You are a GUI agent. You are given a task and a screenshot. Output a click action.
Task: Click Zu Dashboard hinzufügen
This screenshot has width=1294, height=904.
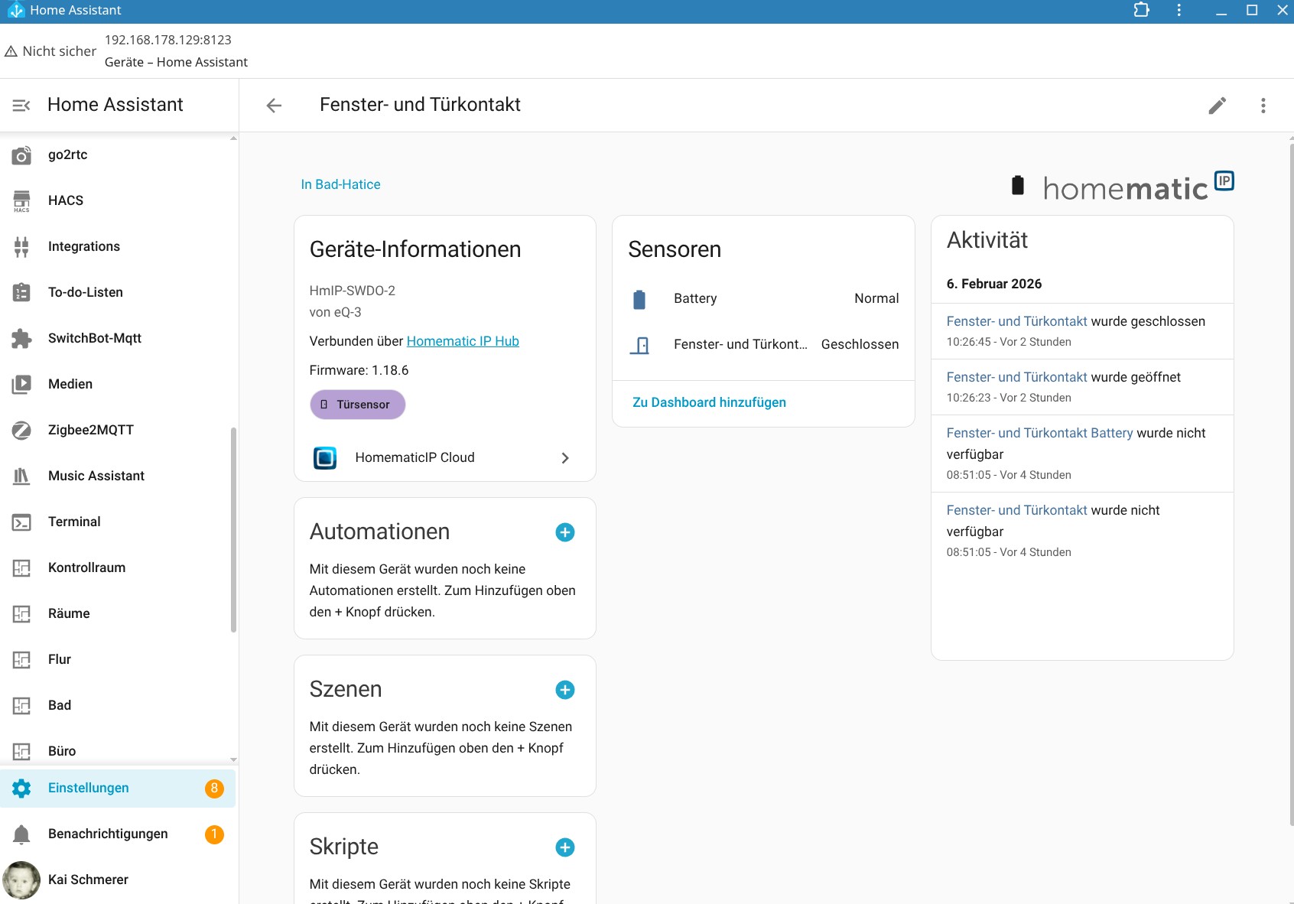pyautogui.click(x=709, y=402)
